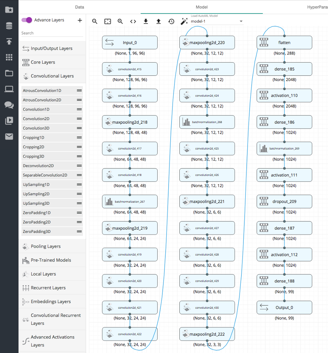This screenshot has width=328, height=353.
Task: Switch to the HyperParameters tab
Action: point(317,7)
